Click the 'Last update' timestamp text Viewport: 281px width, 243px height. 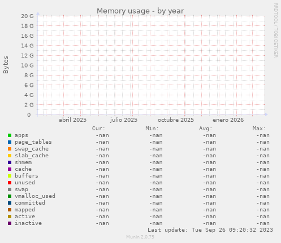click(210, 230)
